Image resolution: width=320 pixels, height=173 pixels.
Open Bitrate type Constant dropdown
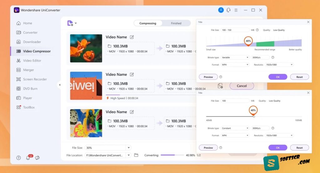235,128
